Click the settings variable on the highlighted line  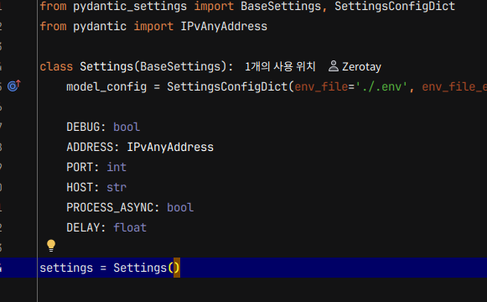66,268
